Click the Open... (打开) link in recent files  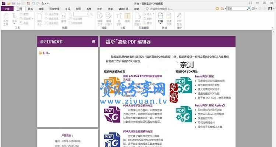[x=46, y=53]
